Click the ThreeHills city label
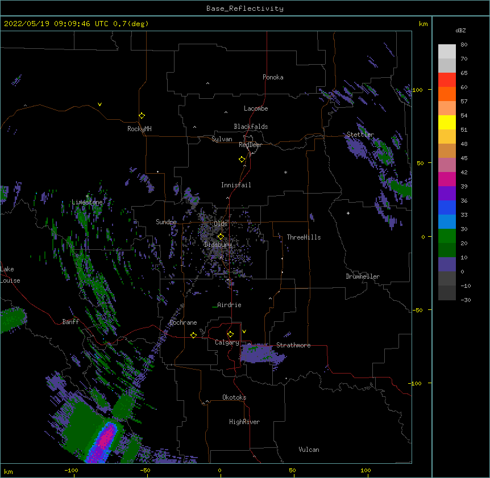The height and width of the screenshot is (478, 490). 304,237
